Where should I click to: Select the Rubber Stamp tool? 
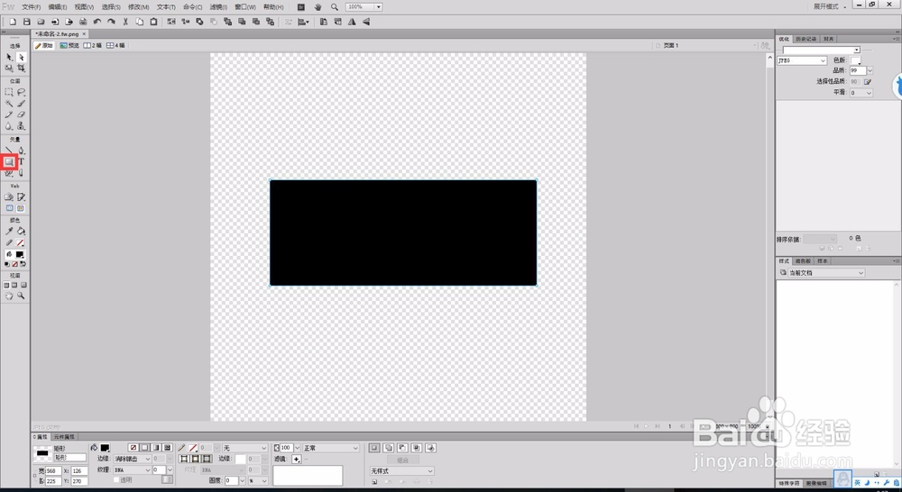(x=22, y=126)
